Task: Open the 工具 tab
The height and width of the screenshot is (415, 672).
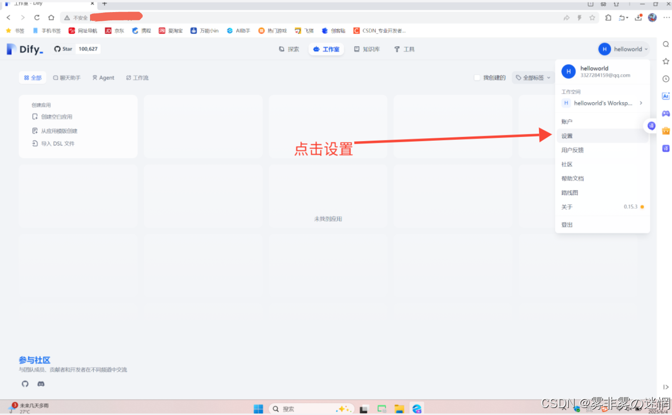Action: coord(404,49)
